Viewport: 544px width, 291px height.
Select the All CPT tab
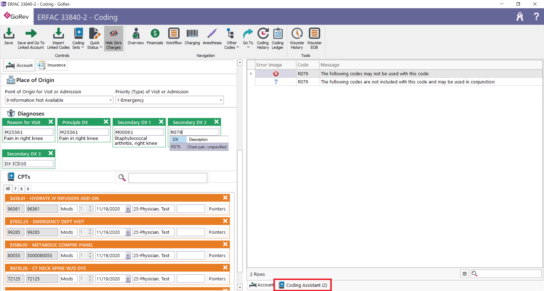pyautogui.click(x=8, y=189)
